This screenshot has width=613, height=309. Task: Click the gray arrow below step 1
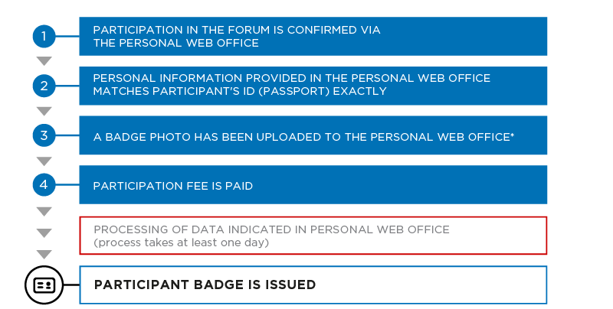pyautogui.click(x=44, y=61)
